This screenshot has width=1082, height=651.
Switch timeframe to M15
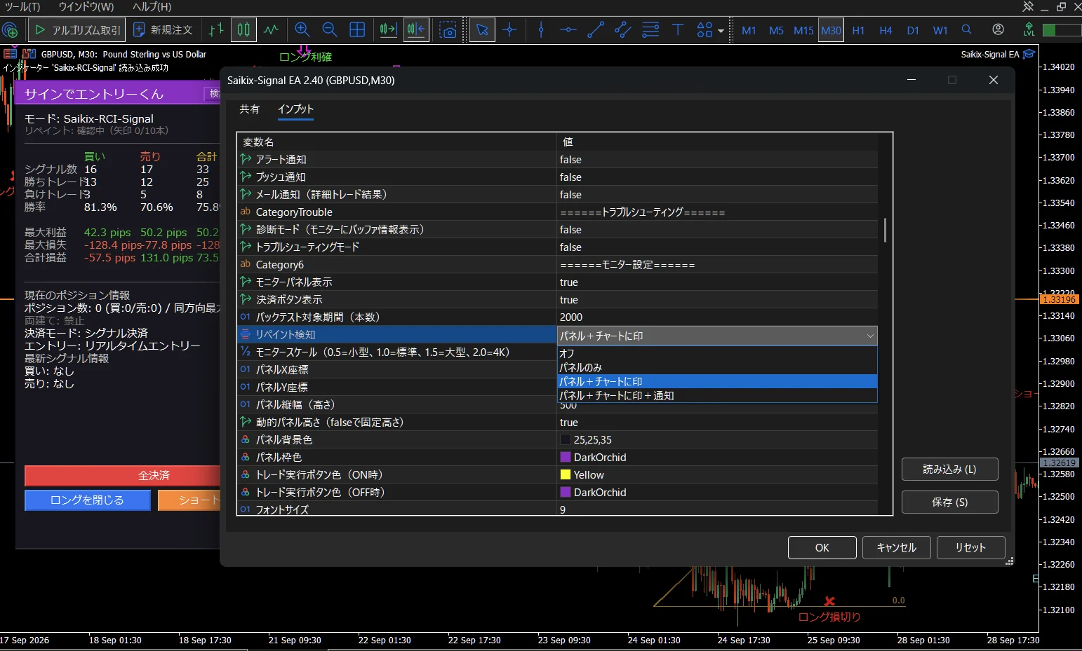tap(803, 31)
